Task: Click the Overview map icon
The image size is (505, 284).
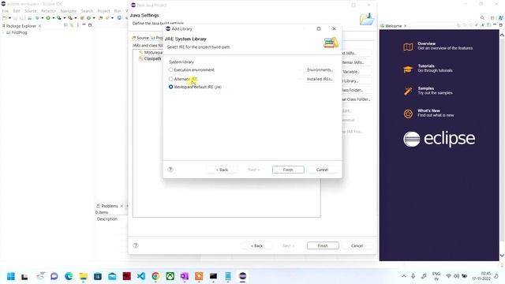Action: click(408, 47)
